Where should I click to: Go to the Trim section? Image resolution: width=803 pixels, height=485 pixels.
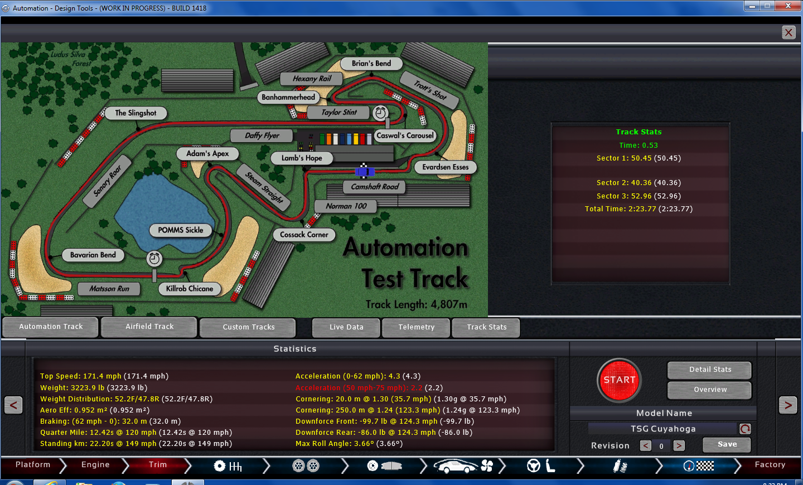pos(158,465)
